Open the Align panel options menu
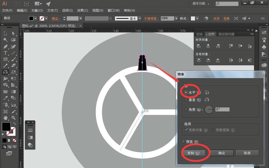This screenshot has width=269, height=168. 252,34
